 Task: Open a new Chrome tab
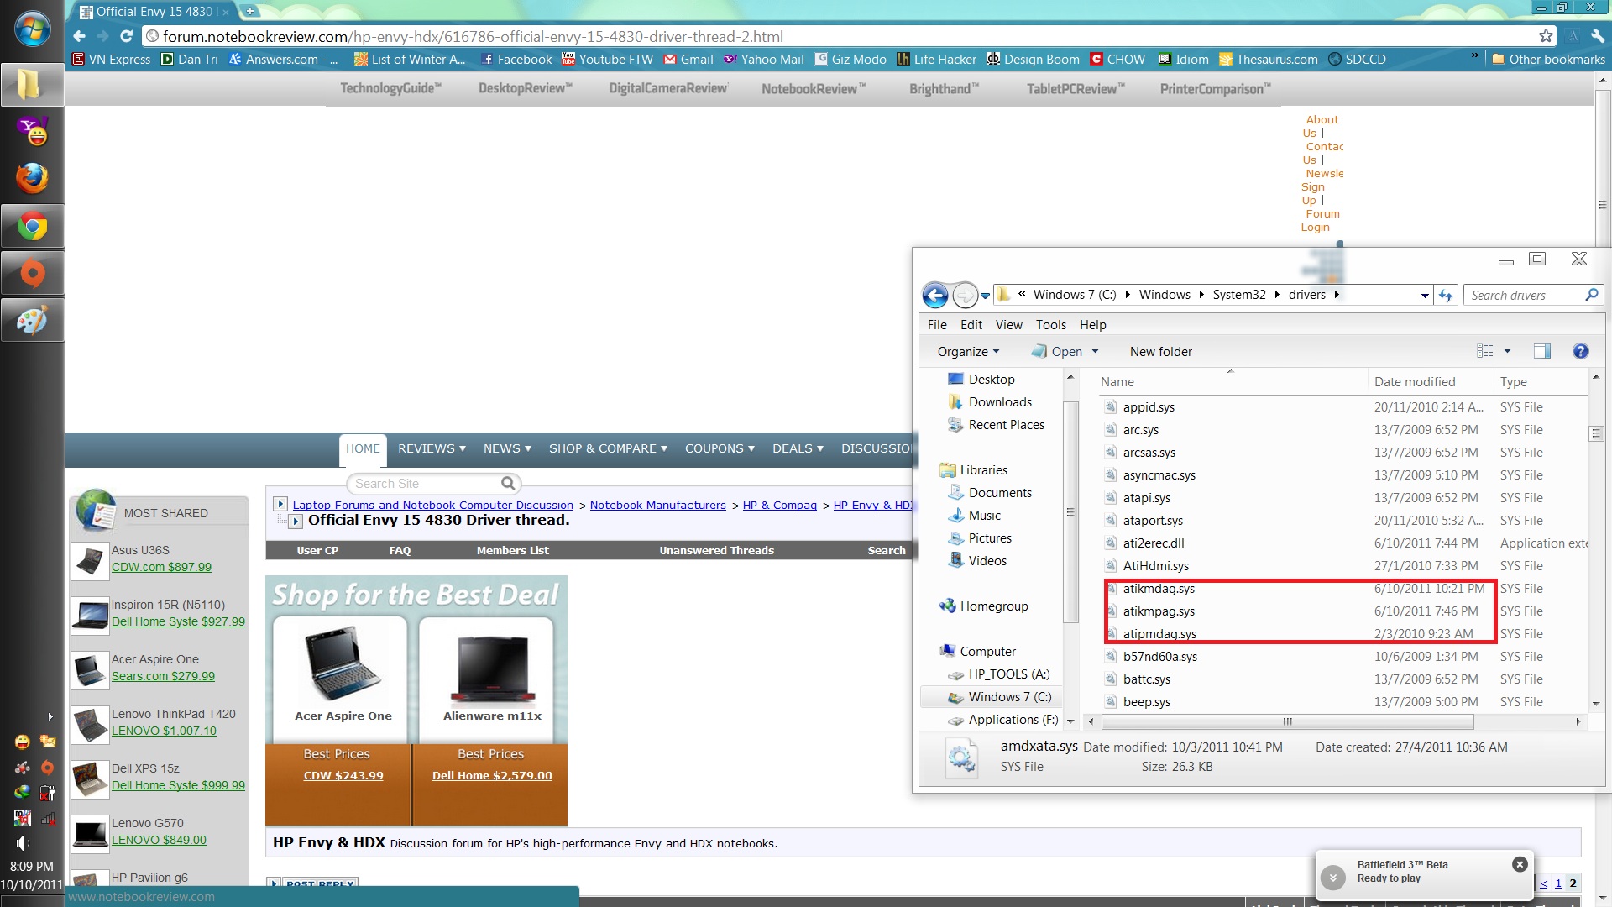[x=250, y=11]
